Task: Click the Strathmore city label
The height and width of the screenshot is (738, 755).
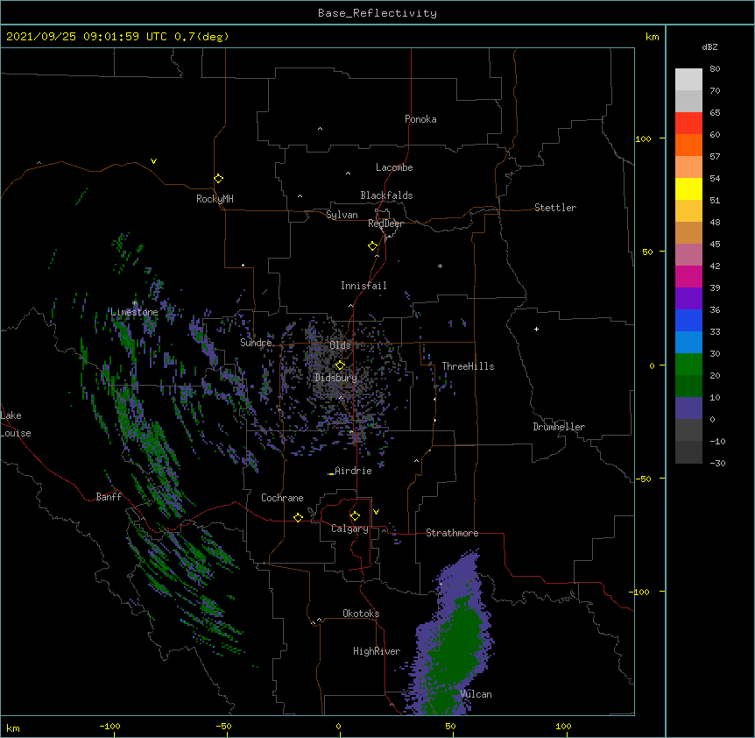Action: point(452,533)
